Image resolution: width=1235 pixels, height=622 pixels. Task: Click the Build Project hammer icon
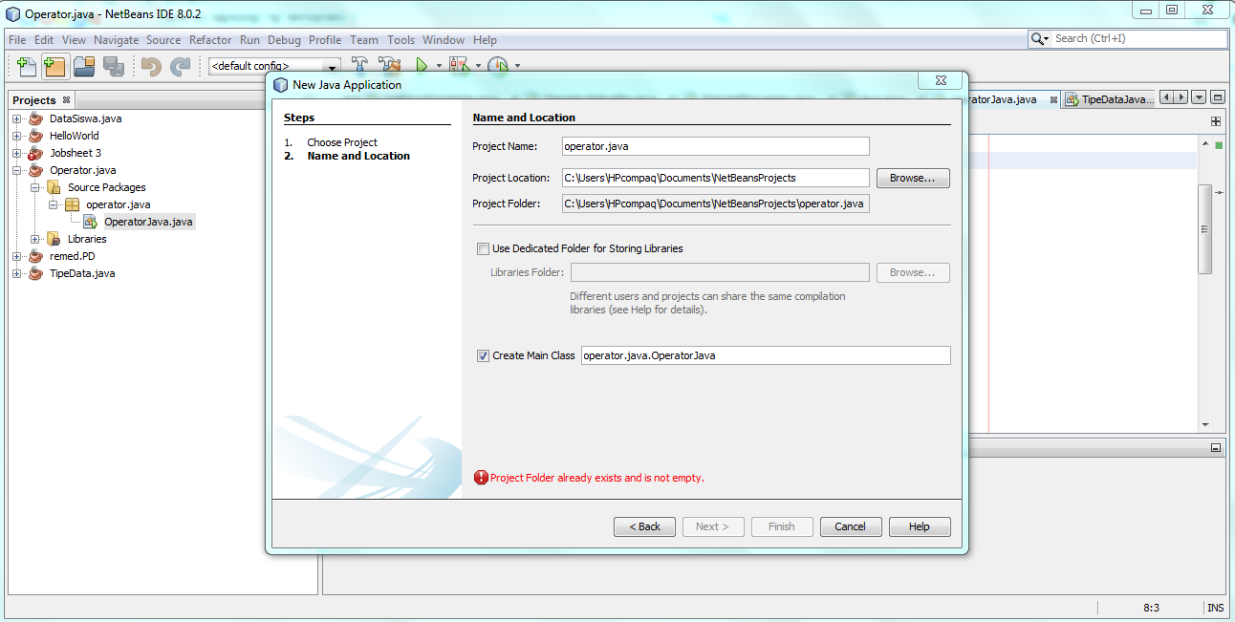[360, 66]
